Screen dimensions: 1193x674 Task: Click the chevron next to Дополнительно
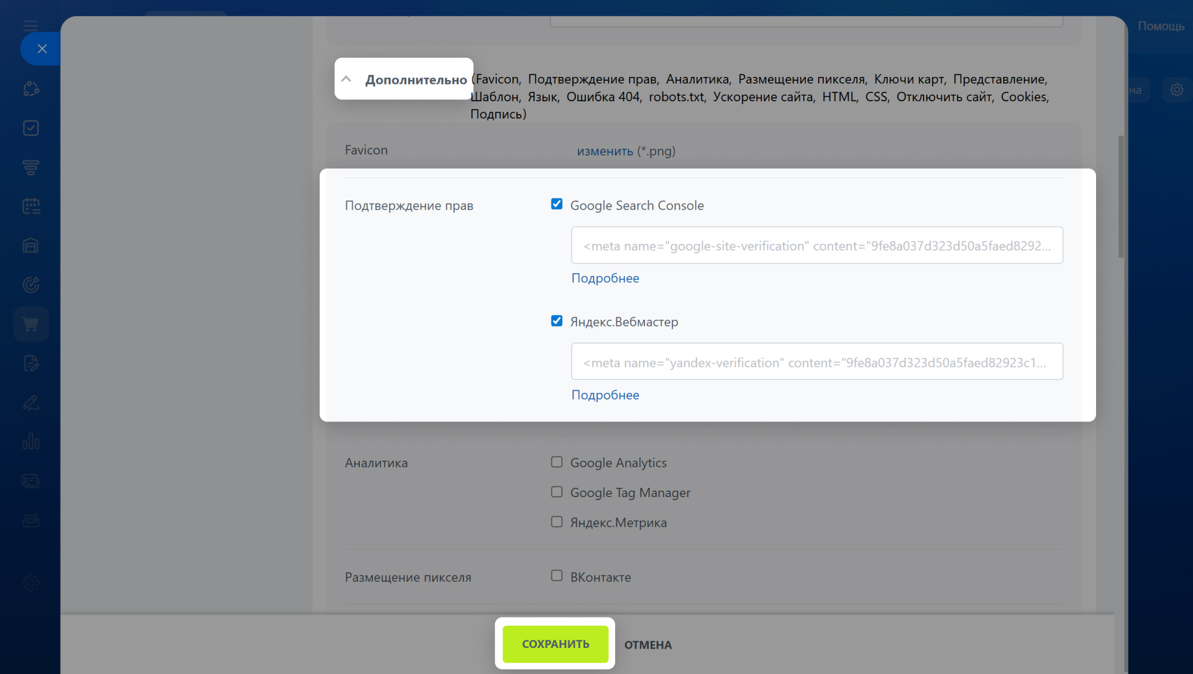[347, 79]
